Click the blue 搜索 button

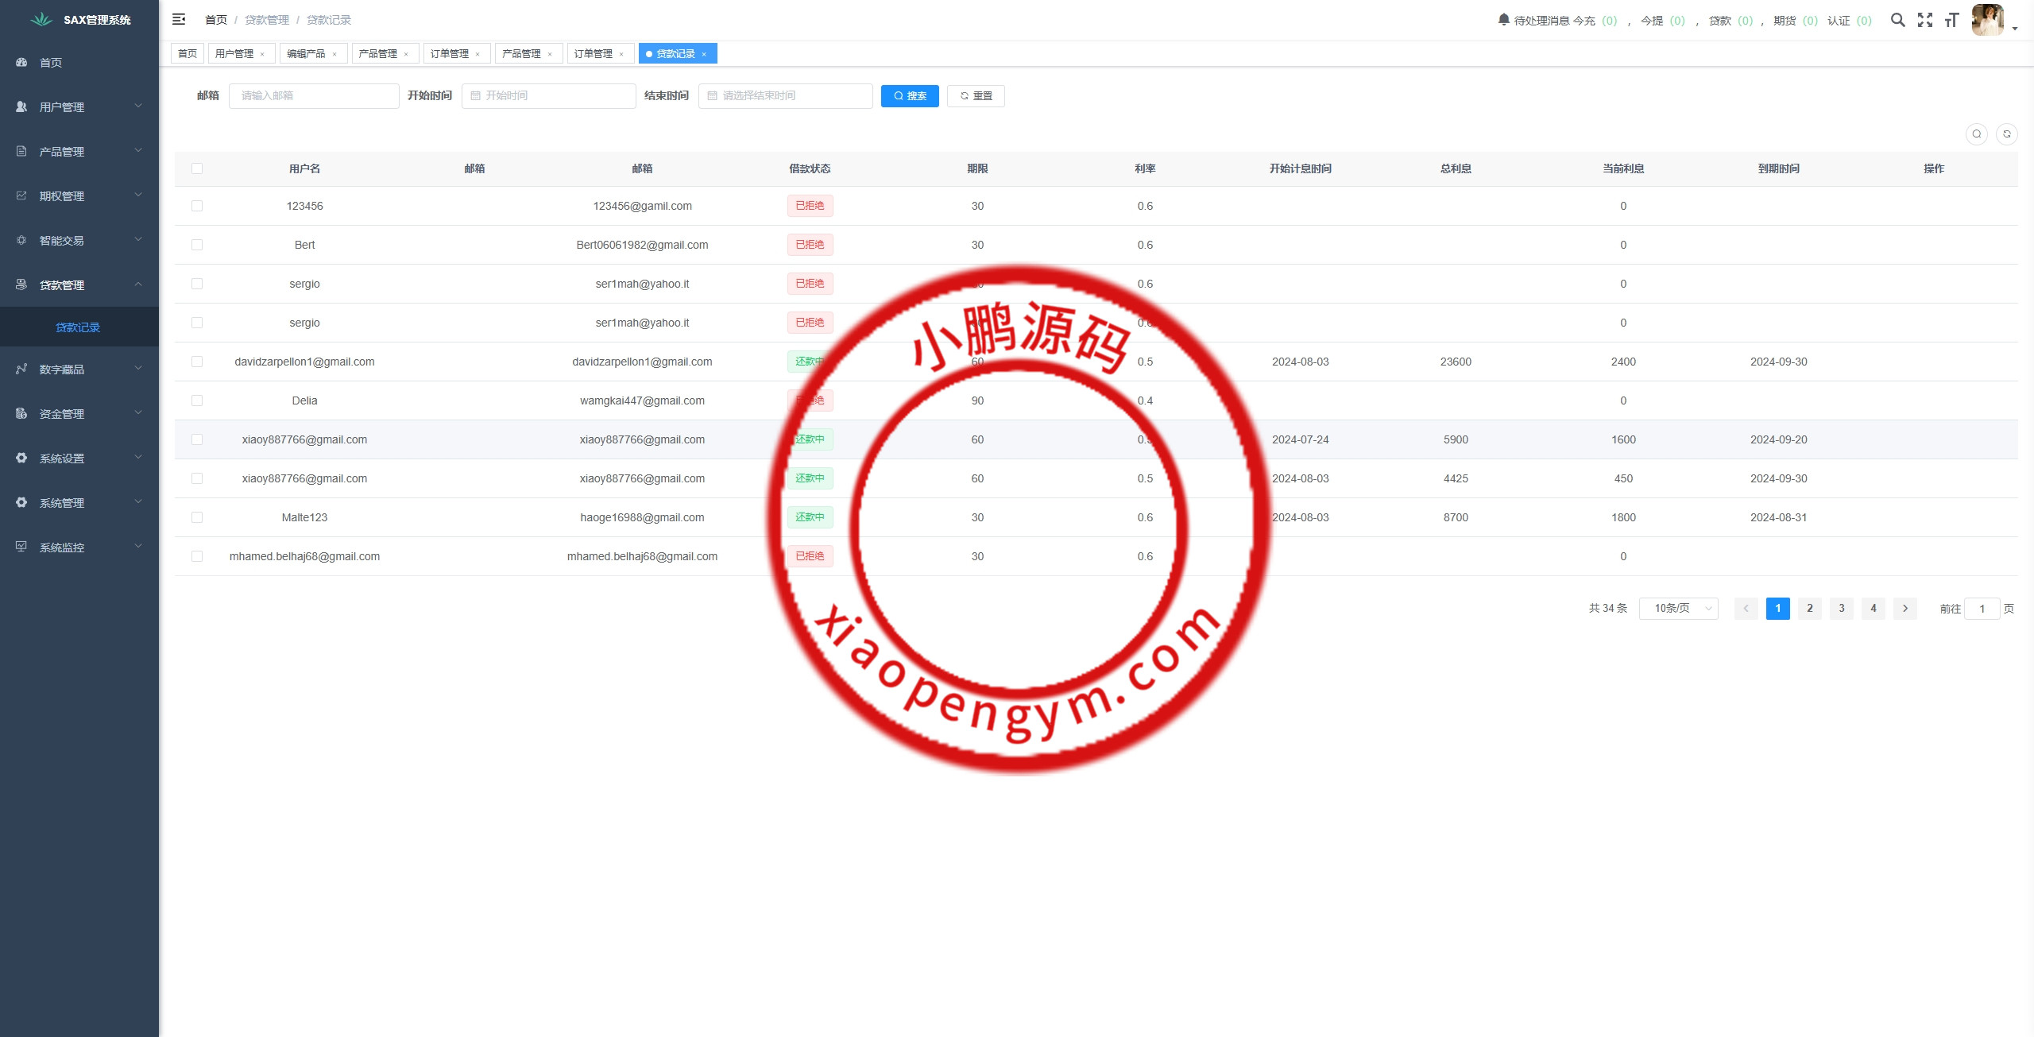(x=910, y=96)
